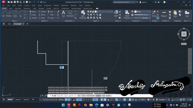Click the Base view icon
The image size is (193, 108).
(x=187, y=13)
